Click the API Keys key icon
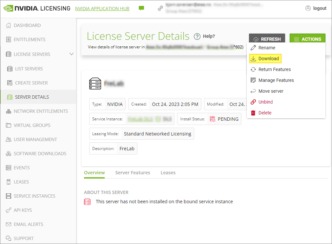 tap(9, 210)
